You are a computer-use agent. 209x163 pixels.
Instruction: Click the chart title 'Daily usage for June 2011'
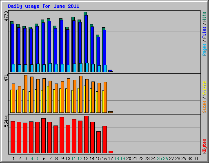44,6
